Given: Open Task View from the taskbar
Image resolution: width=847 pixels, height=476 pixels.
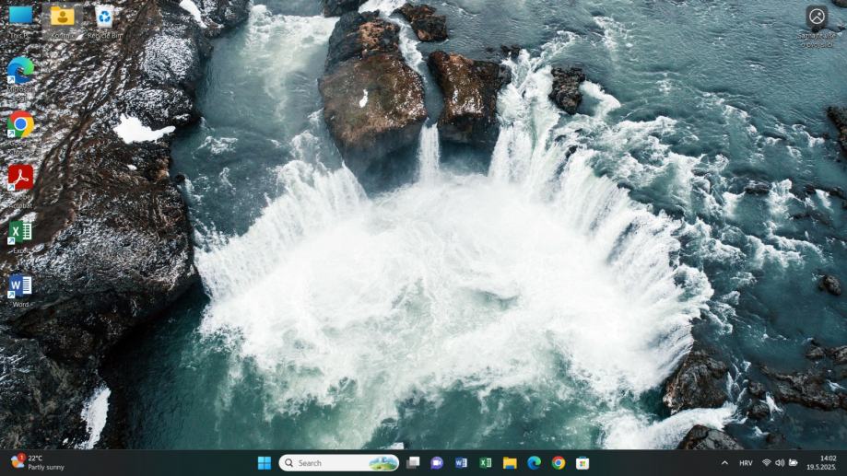Looking at the screenshot, I should tap(413, 463).
